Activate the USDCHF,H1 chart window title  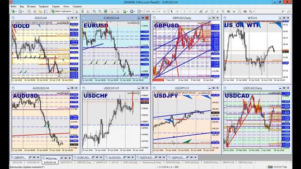point(111,88)
